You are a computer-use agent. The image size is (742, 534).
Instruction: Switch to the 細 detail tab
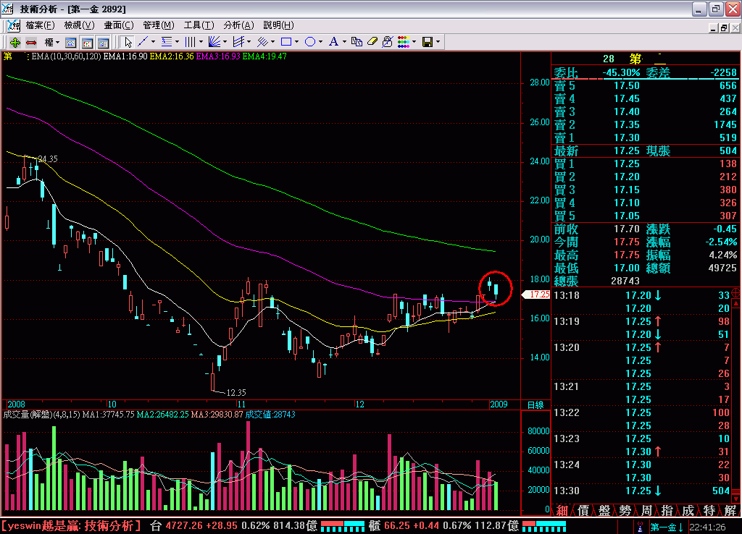(562, 510)
